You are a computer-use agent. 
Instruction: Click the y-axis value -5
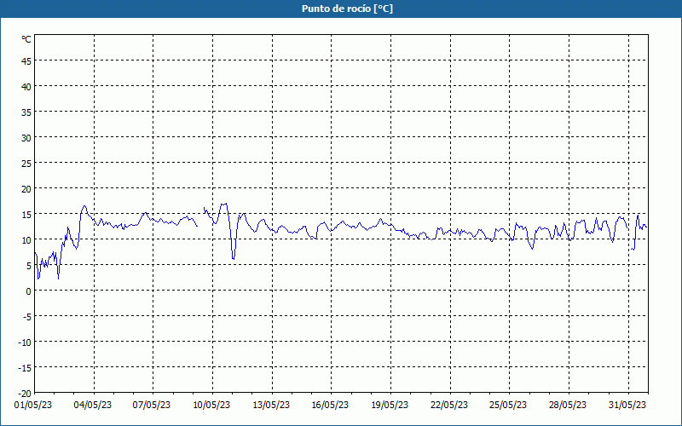[x=27, y=316]
